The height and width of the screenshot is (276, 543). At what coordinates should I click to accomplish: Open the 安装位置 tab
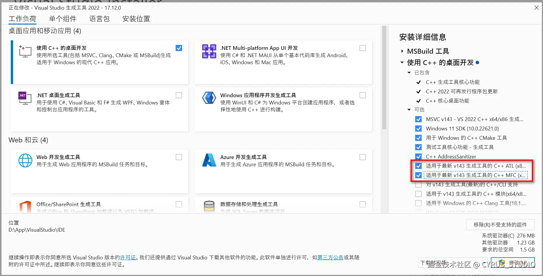(x=136, y=19)
